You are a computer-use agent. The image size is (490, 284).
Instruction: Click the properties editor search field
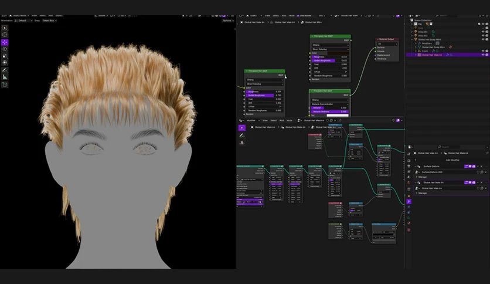click(x=448, y=147)
